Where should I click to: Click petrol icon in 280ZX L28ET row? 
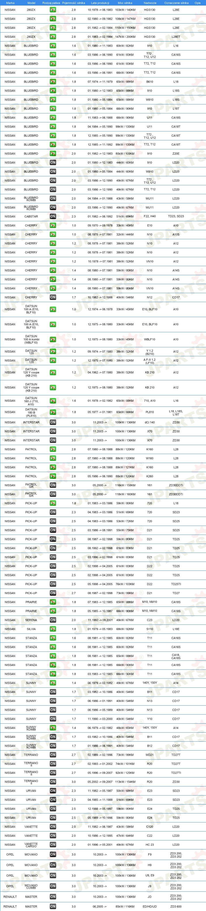point(53,37)
